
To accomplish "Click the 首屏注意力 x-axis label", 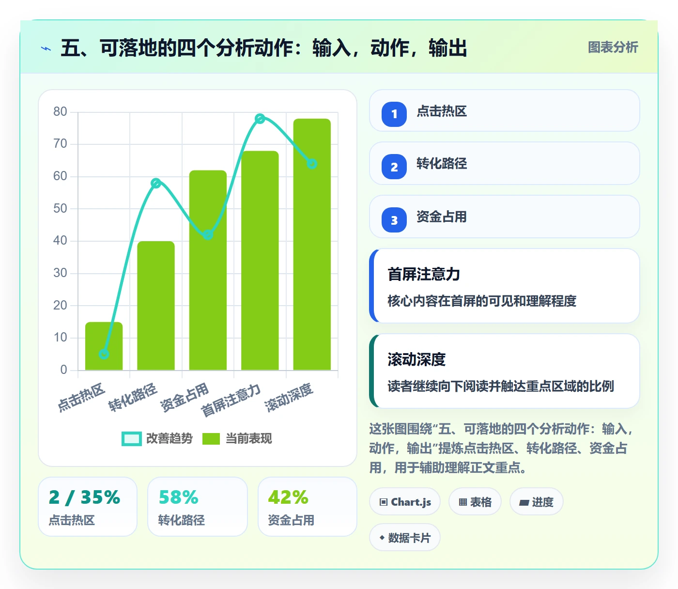I will [231, 400].
